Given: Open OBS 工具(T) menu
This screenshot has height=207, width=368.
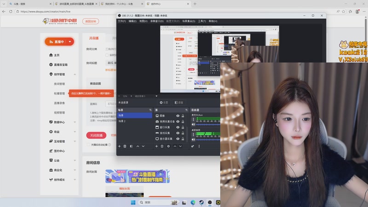Looking at the screenshot, I should (x=202, y=21).
